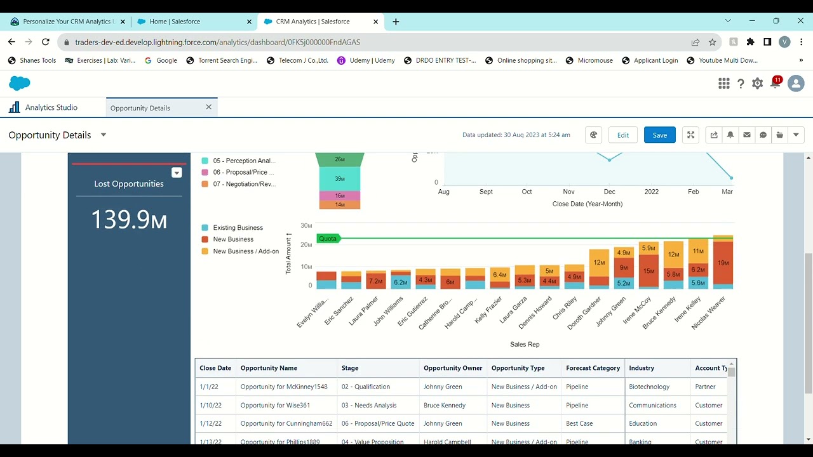Open the folder icon in dashboard toolbar
This screenshot has height=457, width=813.
(780, 135)
